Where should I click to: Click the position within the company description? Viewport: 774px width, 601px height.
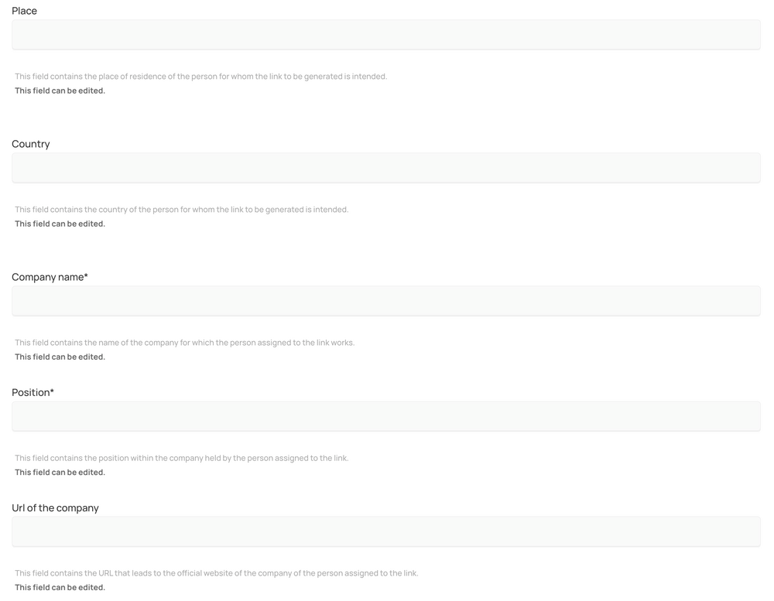coord(181,458)
